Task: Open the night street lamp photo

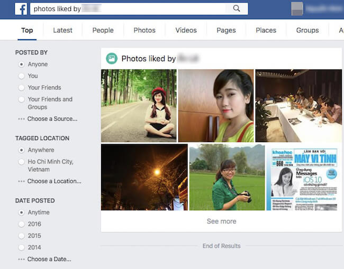Action: click(144, 177)
